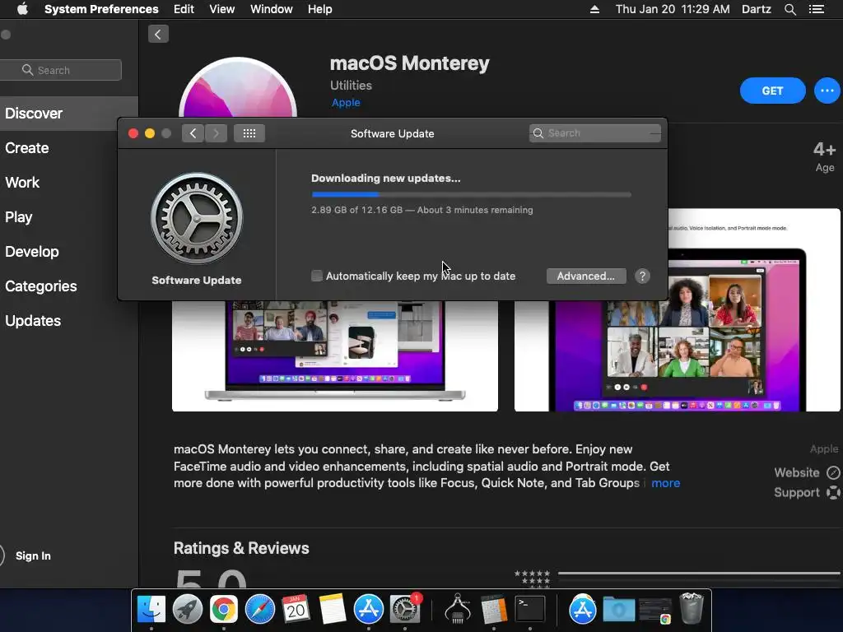Click the Apple developer link
The width and height of the screenshot is (843, 632).
tap(346, 103)
